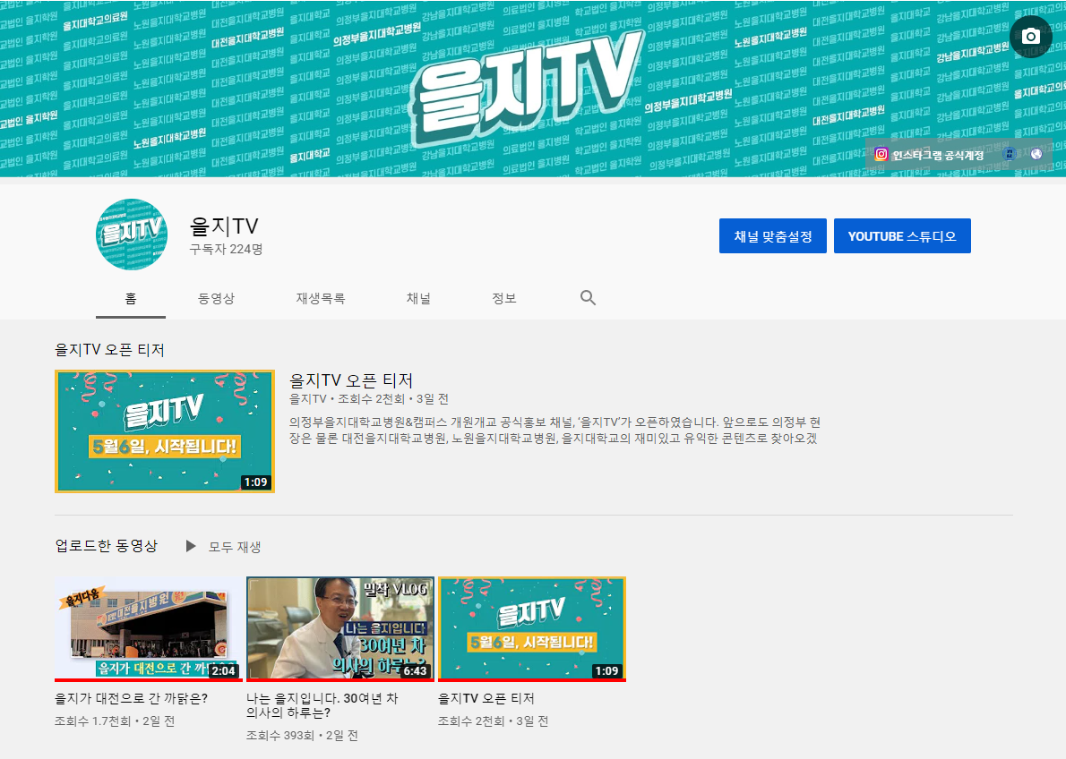Switch to the 재생목록 tab

click(x=320, y=298)
